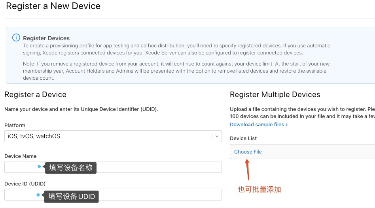This screenshot has height=208, width=375.
Task: Click the paragraph starting 'Note: If you remove a registered device'
Action: (x=176, y=71)
